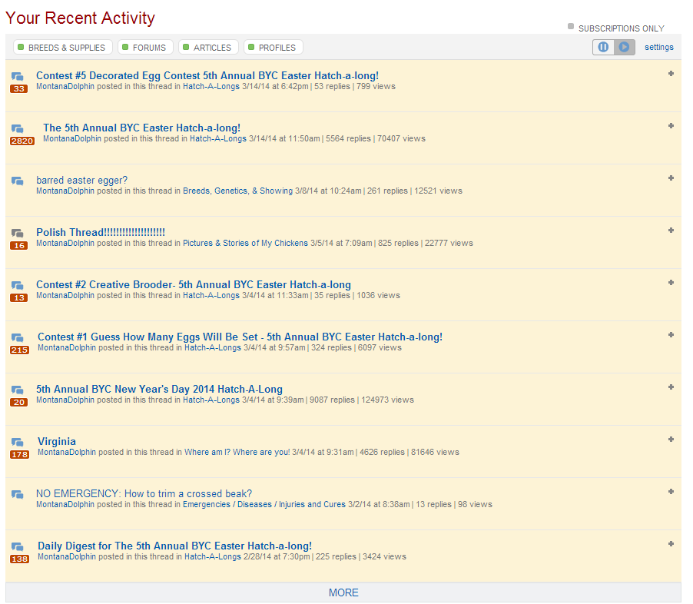Click the 178 unread badge for Virginia
693x604 pixels.
[19, 455]
